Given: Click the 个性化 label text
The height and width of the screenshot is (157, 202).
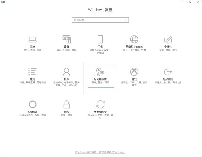Looking at the screenshot, I should pyautogui.click(x=168, y=46).
